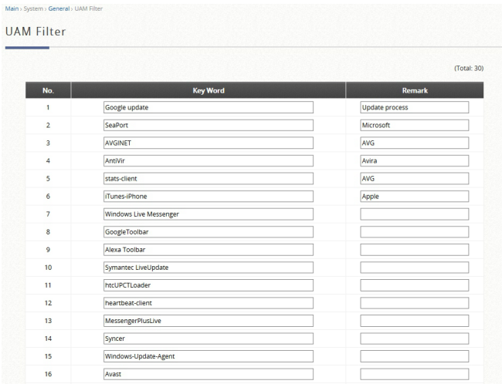This screenshot has height=384, width=502.
Task: Click the empty remark for Syncer
Action: coord(415,339)
